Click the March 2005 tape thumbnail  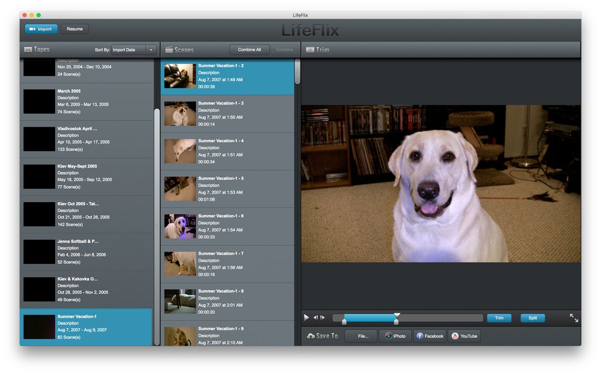[39, 102]
